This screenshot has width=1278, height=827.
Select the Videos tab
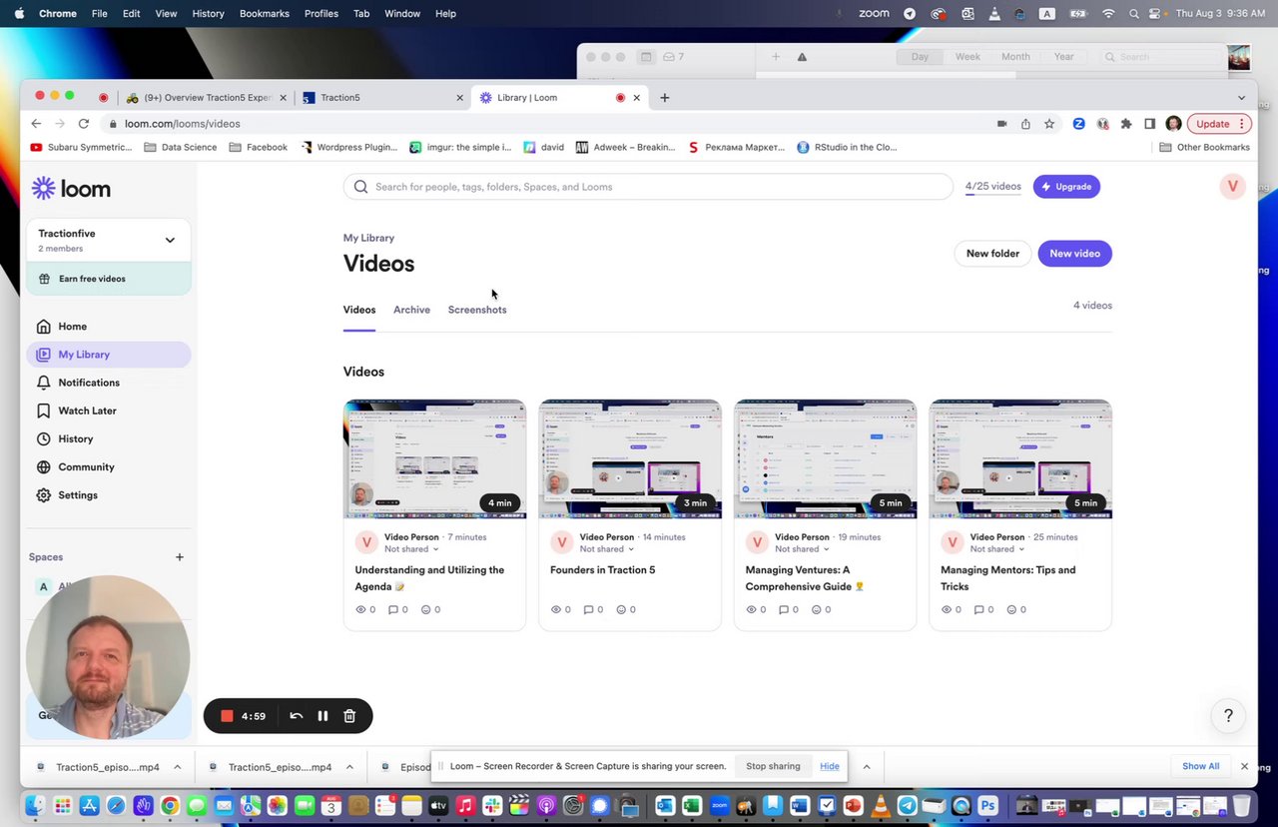359,310
